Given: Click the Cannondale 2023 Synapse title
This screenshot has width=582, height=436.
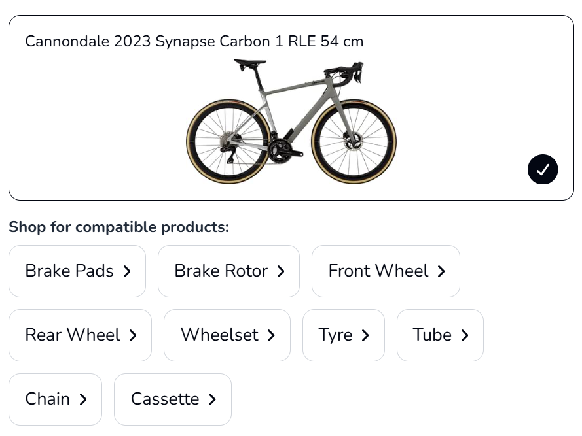Looking at the screenshot, I should (194, 41).
